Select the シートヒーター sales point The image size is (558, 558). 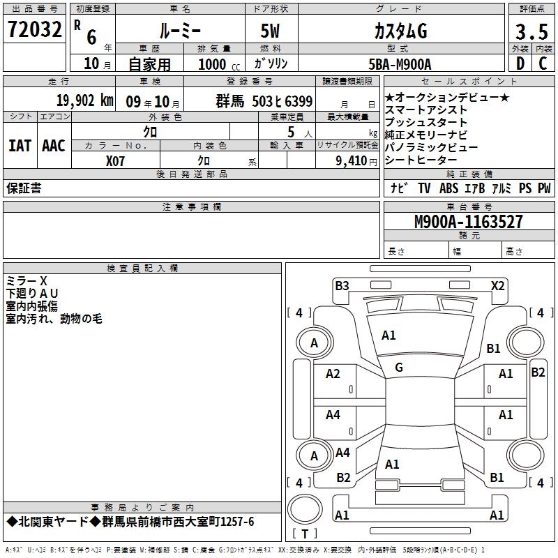[x=421, y=160]
